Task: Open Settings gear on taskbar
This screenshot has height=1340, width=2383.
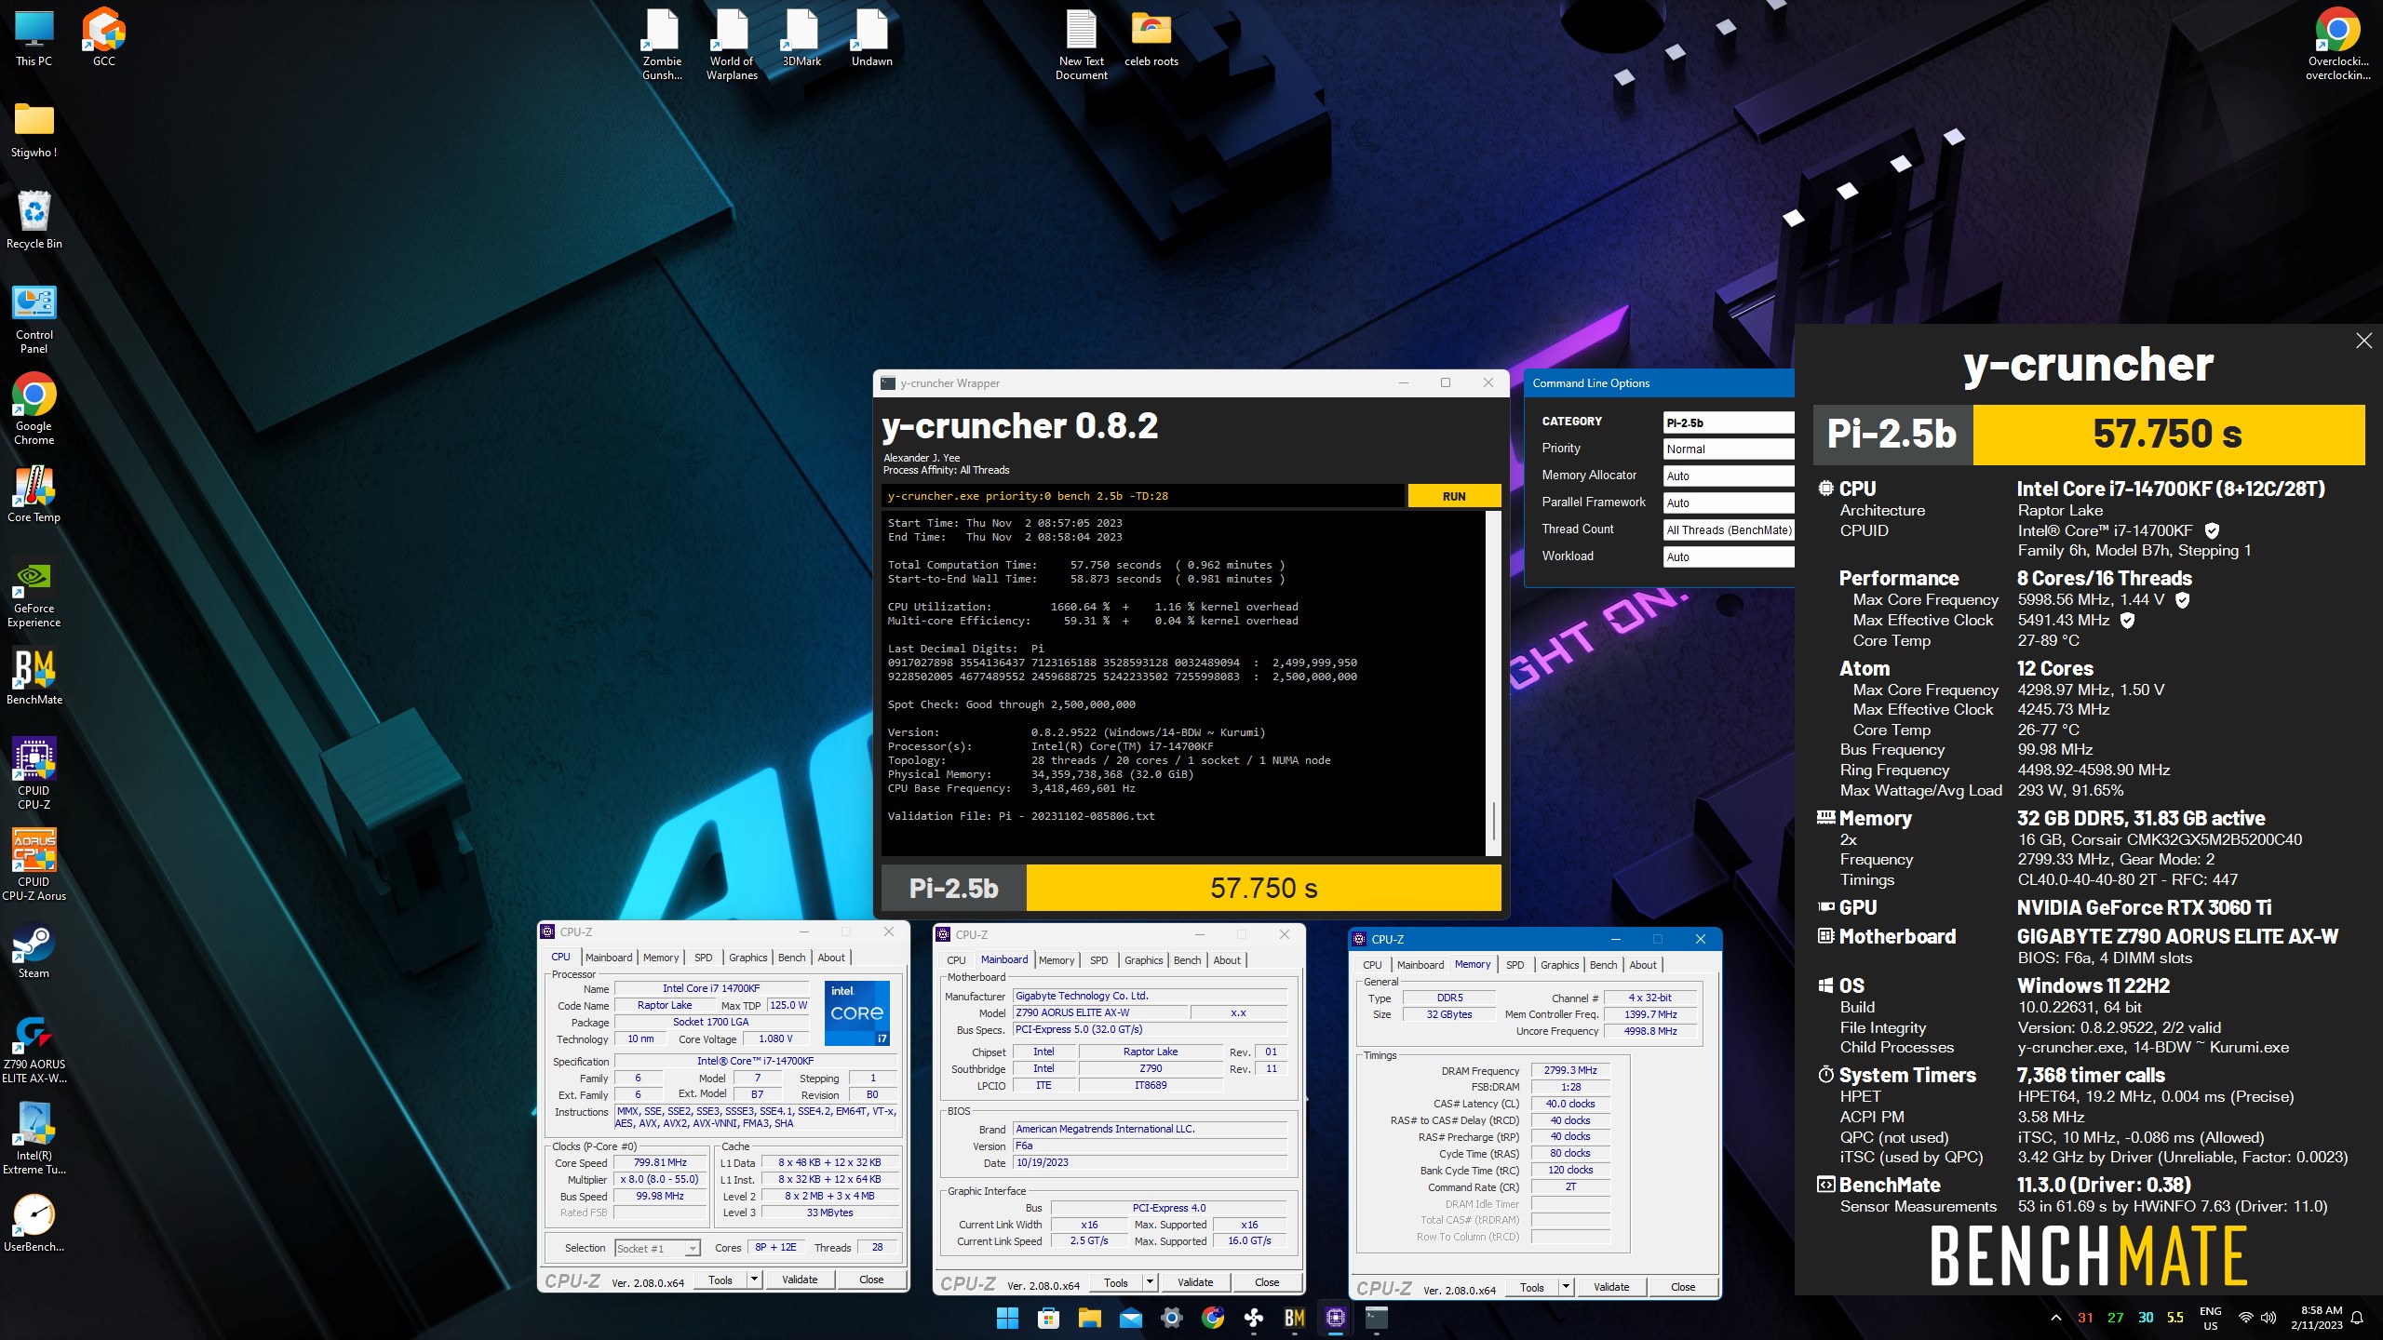Action: click(1171, 1317)
